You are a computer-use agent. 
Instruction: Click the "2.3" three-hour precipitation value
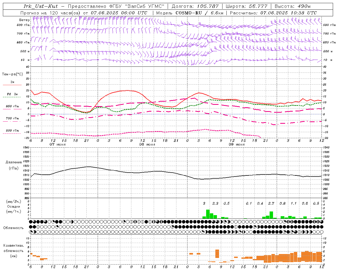215,203
